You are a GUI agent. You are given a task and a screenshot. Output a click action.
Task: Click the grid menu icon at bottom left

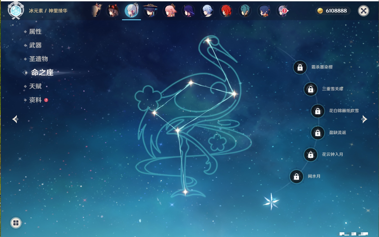tap(16, 223)
